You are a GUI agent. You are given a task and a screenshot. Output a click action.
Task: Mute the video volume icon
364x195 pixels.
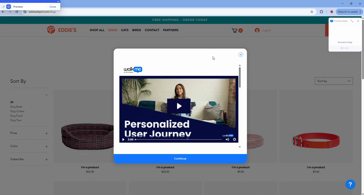(227, 139)
